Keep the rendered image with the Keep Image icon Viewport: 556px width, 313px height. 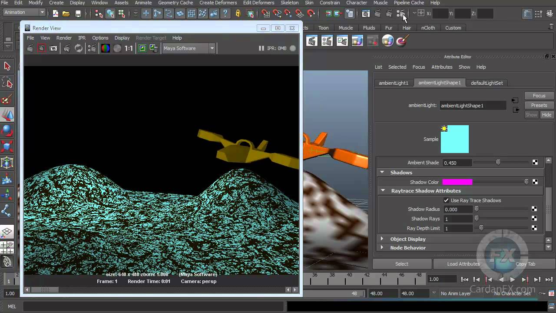point(142,48)
